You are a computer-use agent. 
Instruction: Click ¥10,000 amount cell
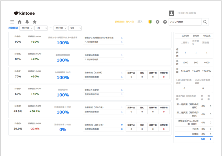[x=185, y=71]
